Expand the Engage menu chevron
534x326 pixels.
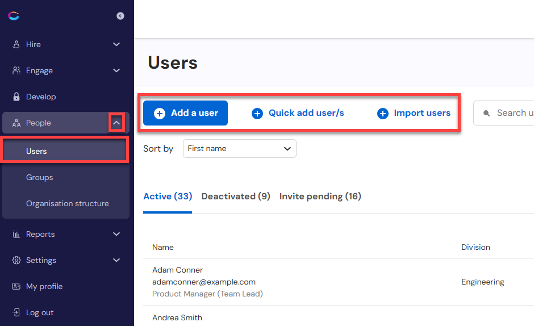(116, 70)
